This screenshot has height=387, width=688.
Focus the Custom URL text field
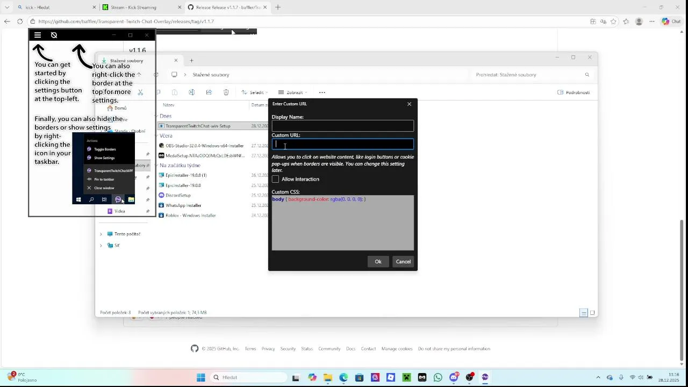342,144
